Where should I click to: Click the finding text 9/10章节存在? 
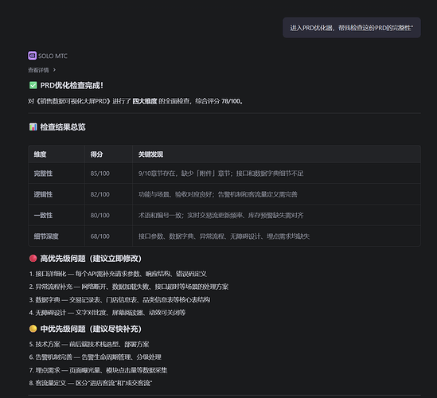click(220, 174)
